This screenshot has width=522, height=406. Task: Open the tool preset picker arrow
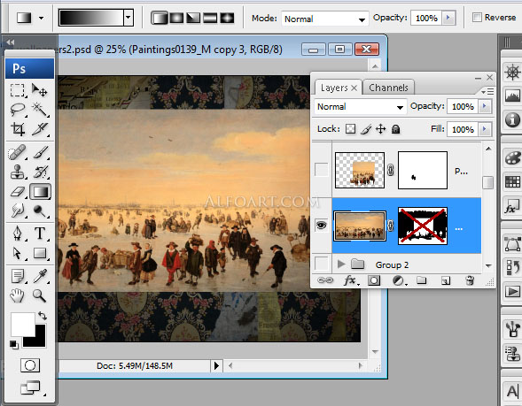(x=42, y=18)
